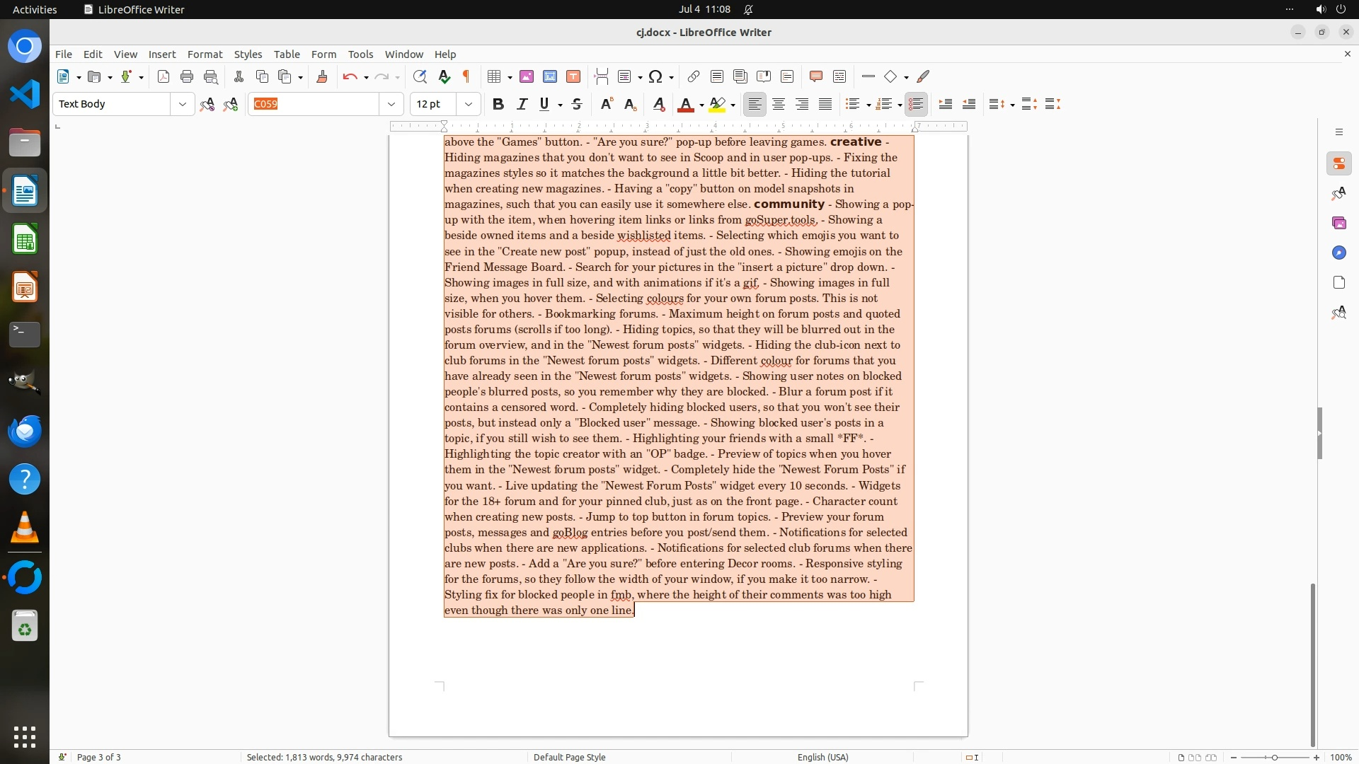Image resolution: width=1359 pixels, height=764 pixels.
Task: Click the Export as PDF icon
Action: (x=164, y=76)
